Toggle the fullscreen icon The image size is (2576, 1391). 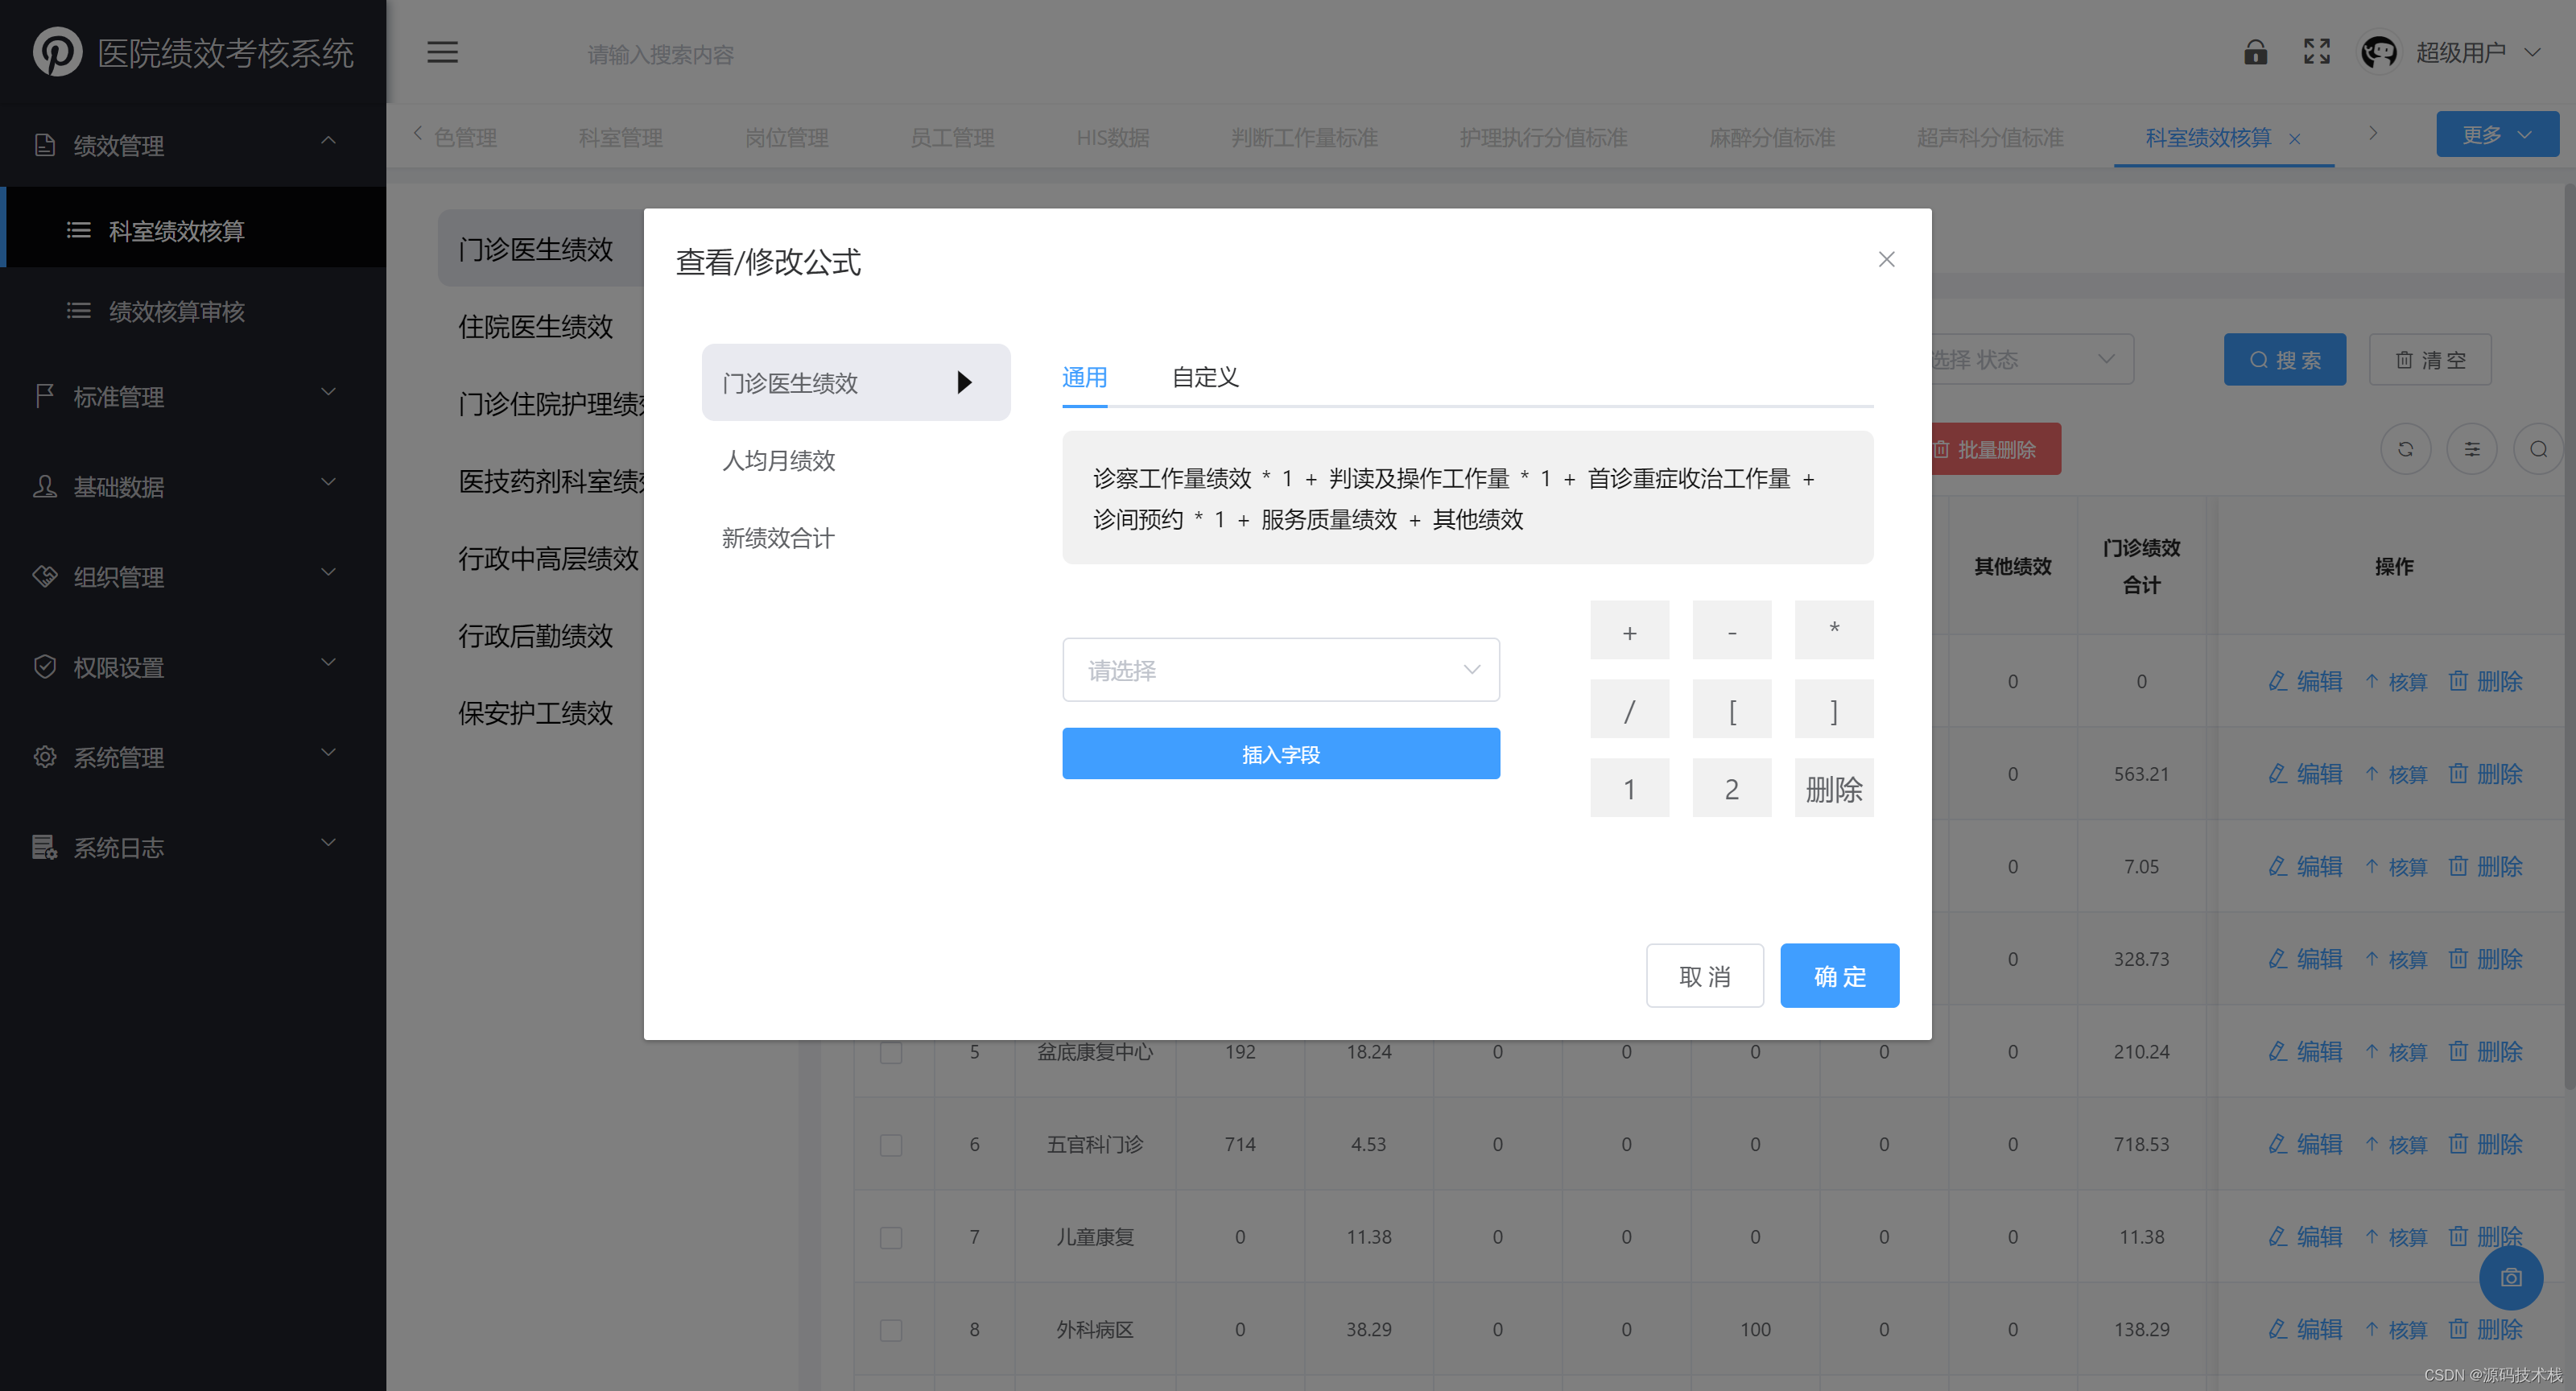pyautogui.click(x=2317, y=52)
